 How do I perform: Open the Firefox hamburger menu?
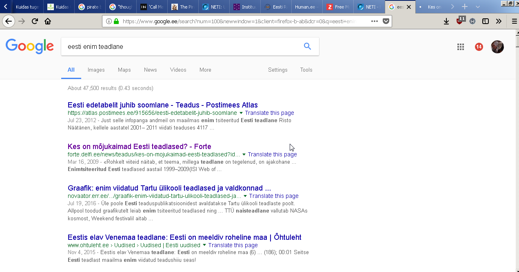click(514, 21)
